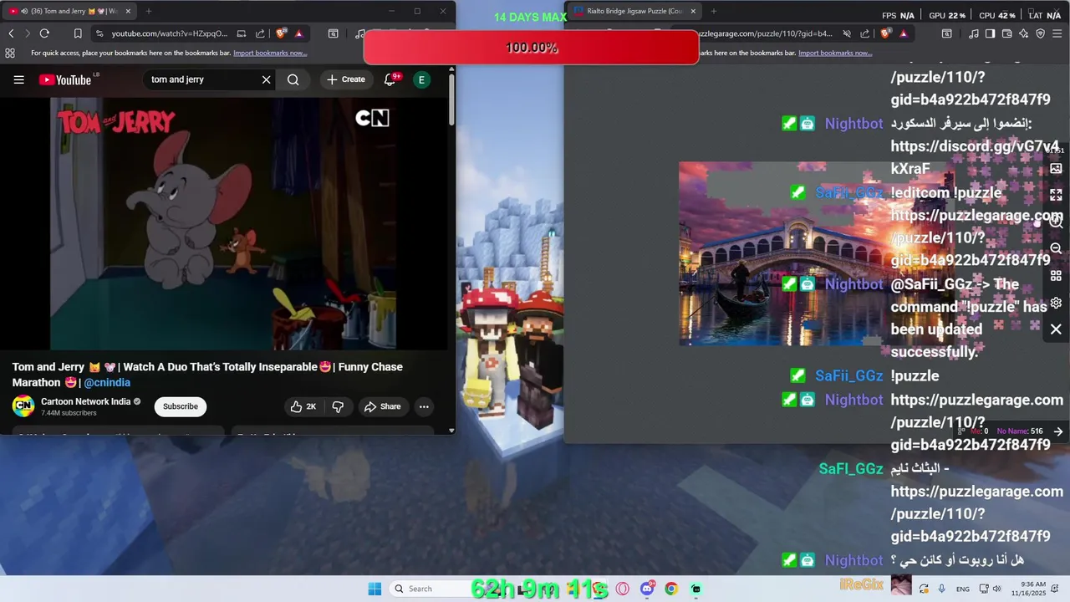Viewport: 1070px width, 602px height.
Task: Open Brave Rewards triangle in YouTube window
Action: click(x=298, y=33)
